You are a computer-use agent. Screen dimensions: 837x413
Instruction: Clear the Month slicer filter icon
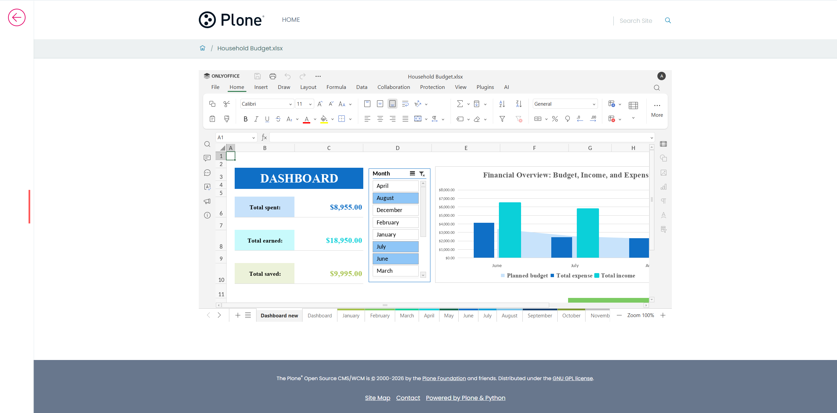tap(422, 173)
